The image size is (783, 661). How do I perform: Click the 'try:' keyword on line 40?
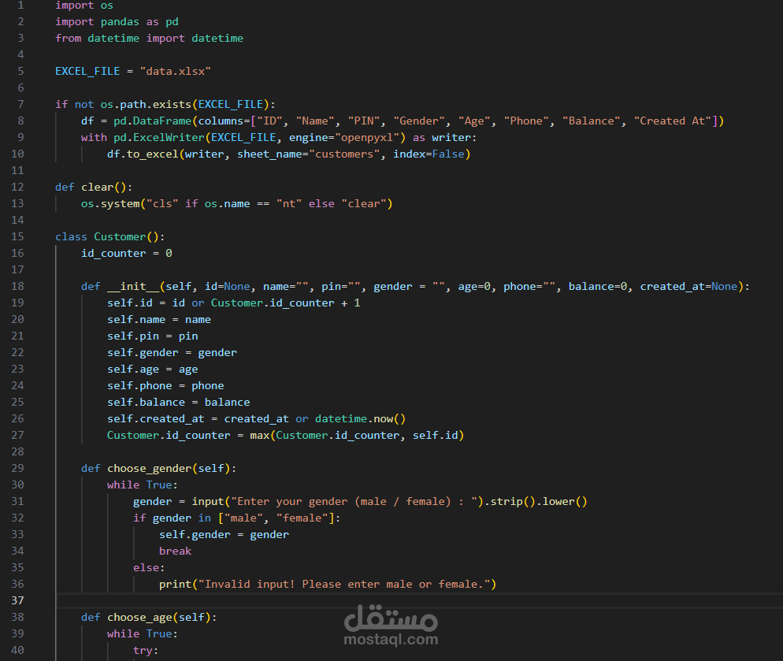tap(145, 650)
